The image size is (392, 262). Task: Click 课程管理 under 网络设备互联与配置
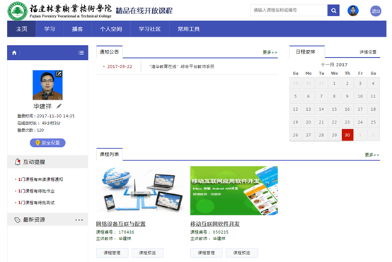113,253
